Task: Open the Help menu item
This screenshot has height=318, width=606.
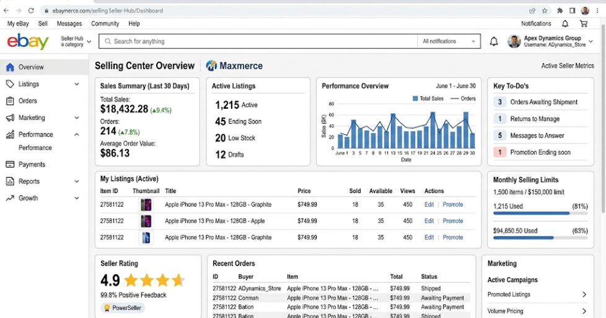Action: (x=134, y=24)
